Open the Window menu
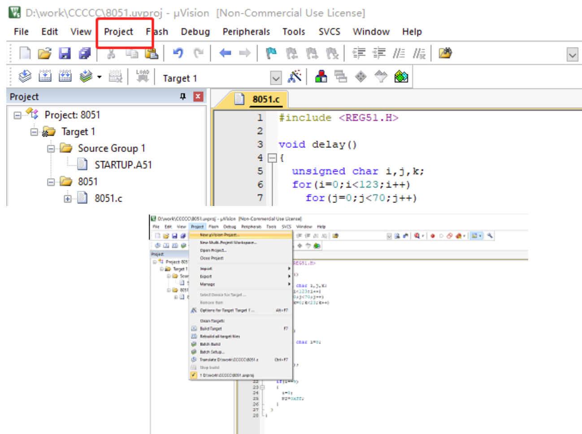The image size is (582, 434). [x=371, y=32]
